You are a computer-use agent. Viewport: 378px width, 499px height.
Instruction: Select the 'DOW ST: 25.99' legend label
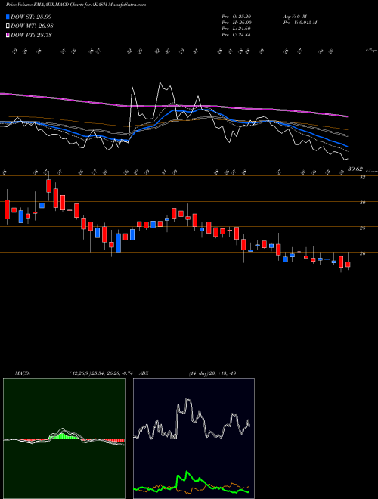click(x=31, y=17)
